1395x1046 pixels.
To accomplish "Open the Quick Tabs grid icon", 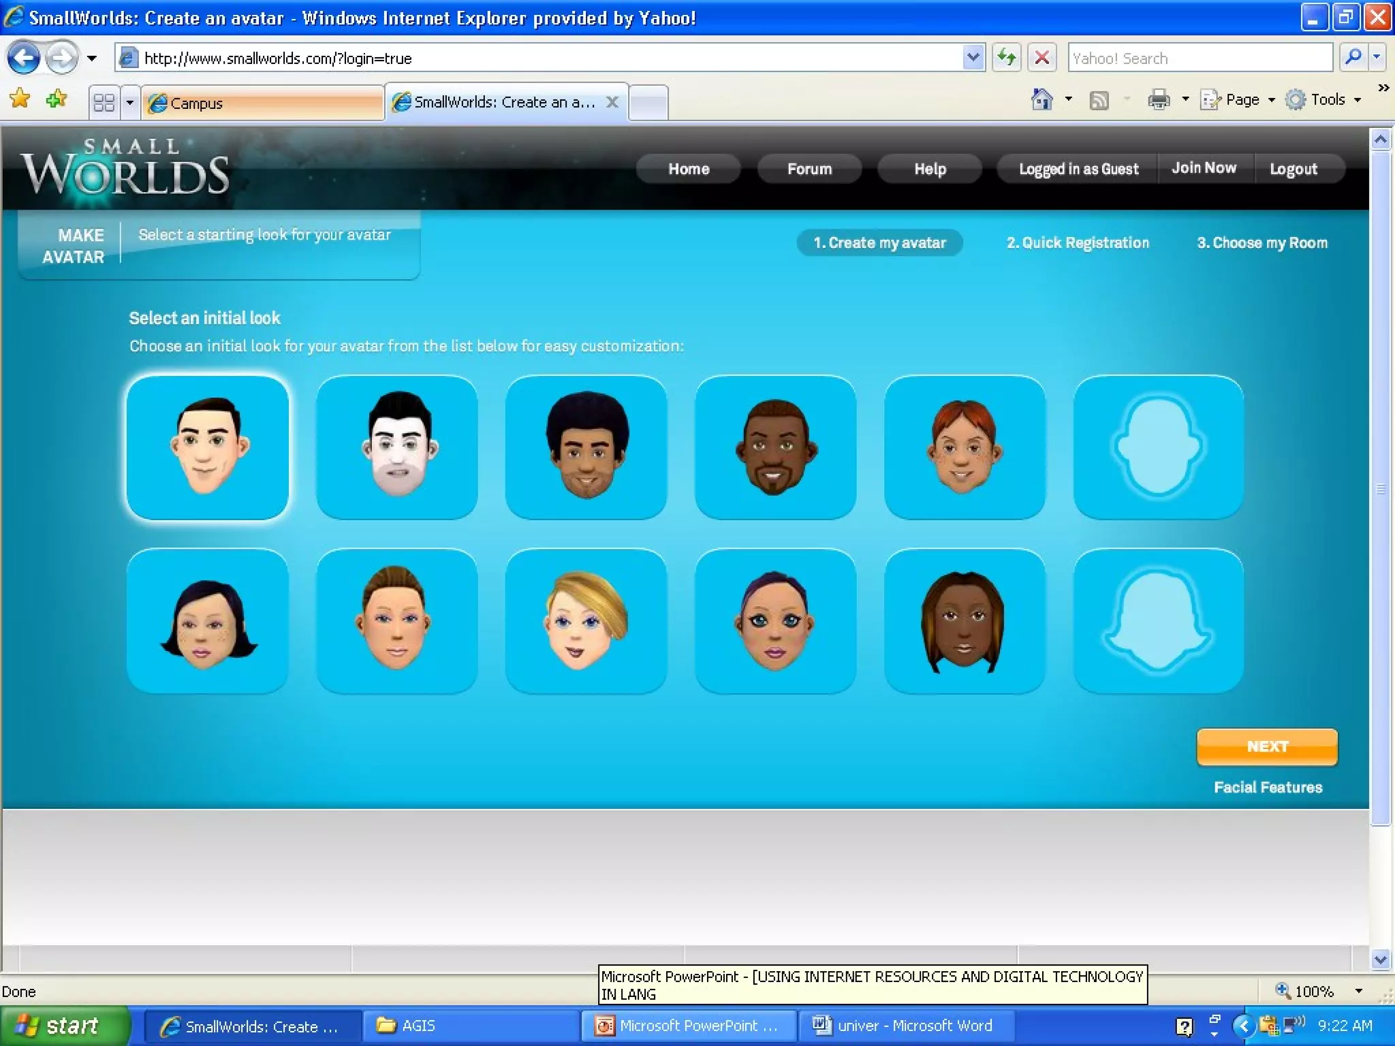I will tap(104, 103).
